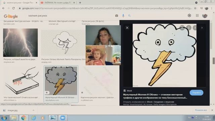Click the address bar URL
The height and width of the screenshot is (121, 215).
(x=107, y=8)
